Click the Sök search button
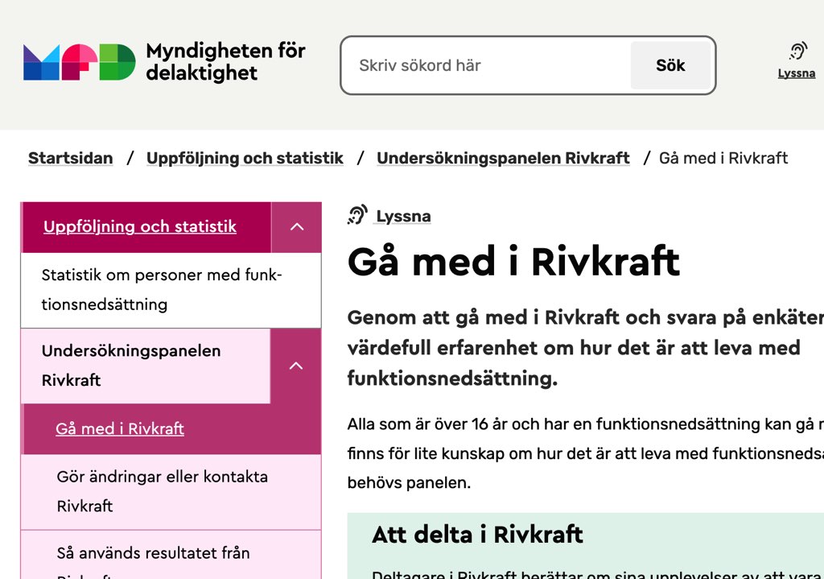This screenshot has height=579, width=824. point(670,65)
